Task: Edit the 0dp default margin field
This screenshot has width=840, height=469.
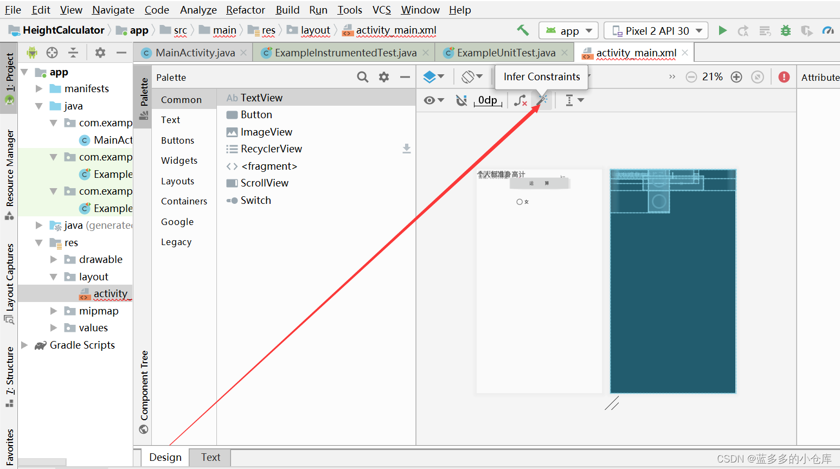Action: click(x=486, y=100)
